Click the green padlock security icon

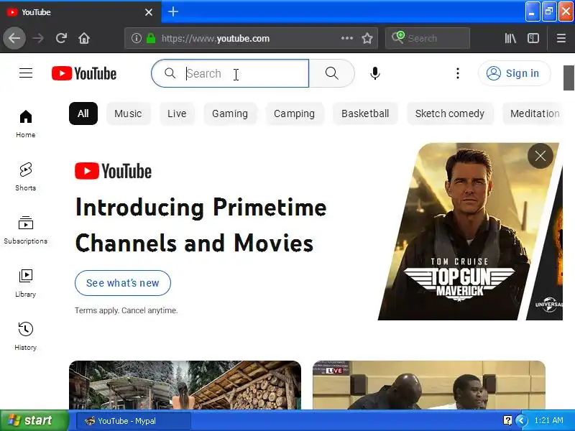tap(151, 38)
